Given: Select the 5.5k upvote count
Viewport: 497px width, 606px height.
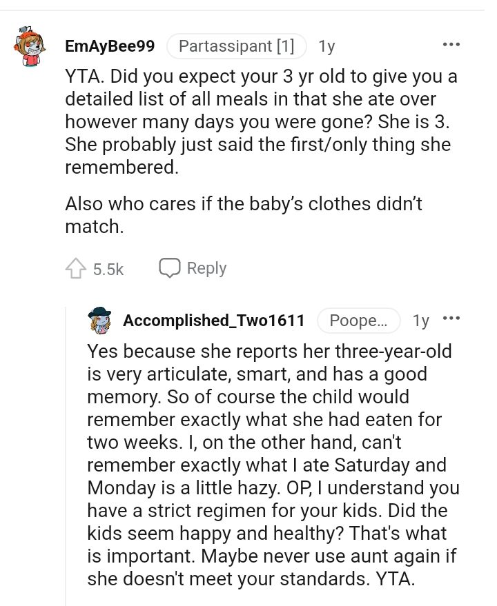Looking at the screenshot, I should pyautogui.click(x=108, y=269).
